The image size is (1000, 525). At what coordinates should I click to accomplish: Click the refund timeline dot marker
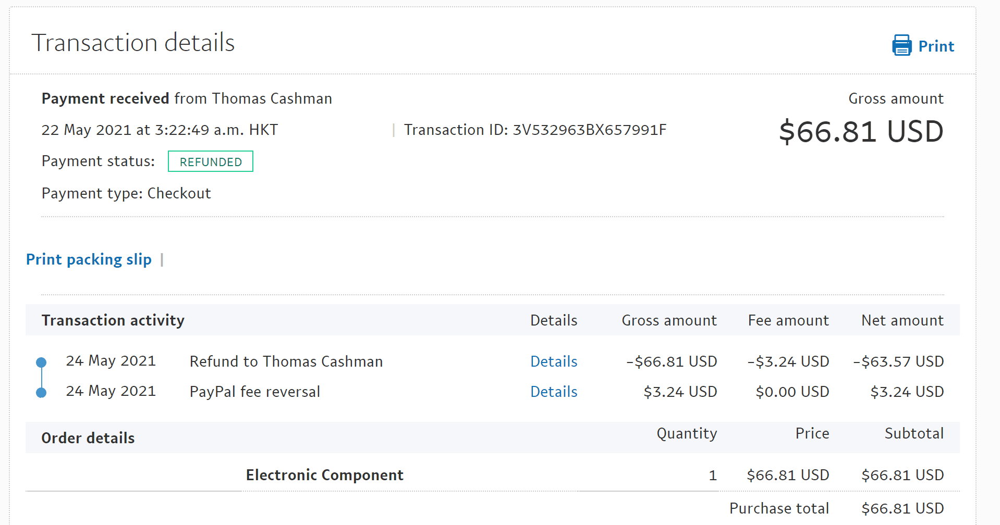coord(41,362)
